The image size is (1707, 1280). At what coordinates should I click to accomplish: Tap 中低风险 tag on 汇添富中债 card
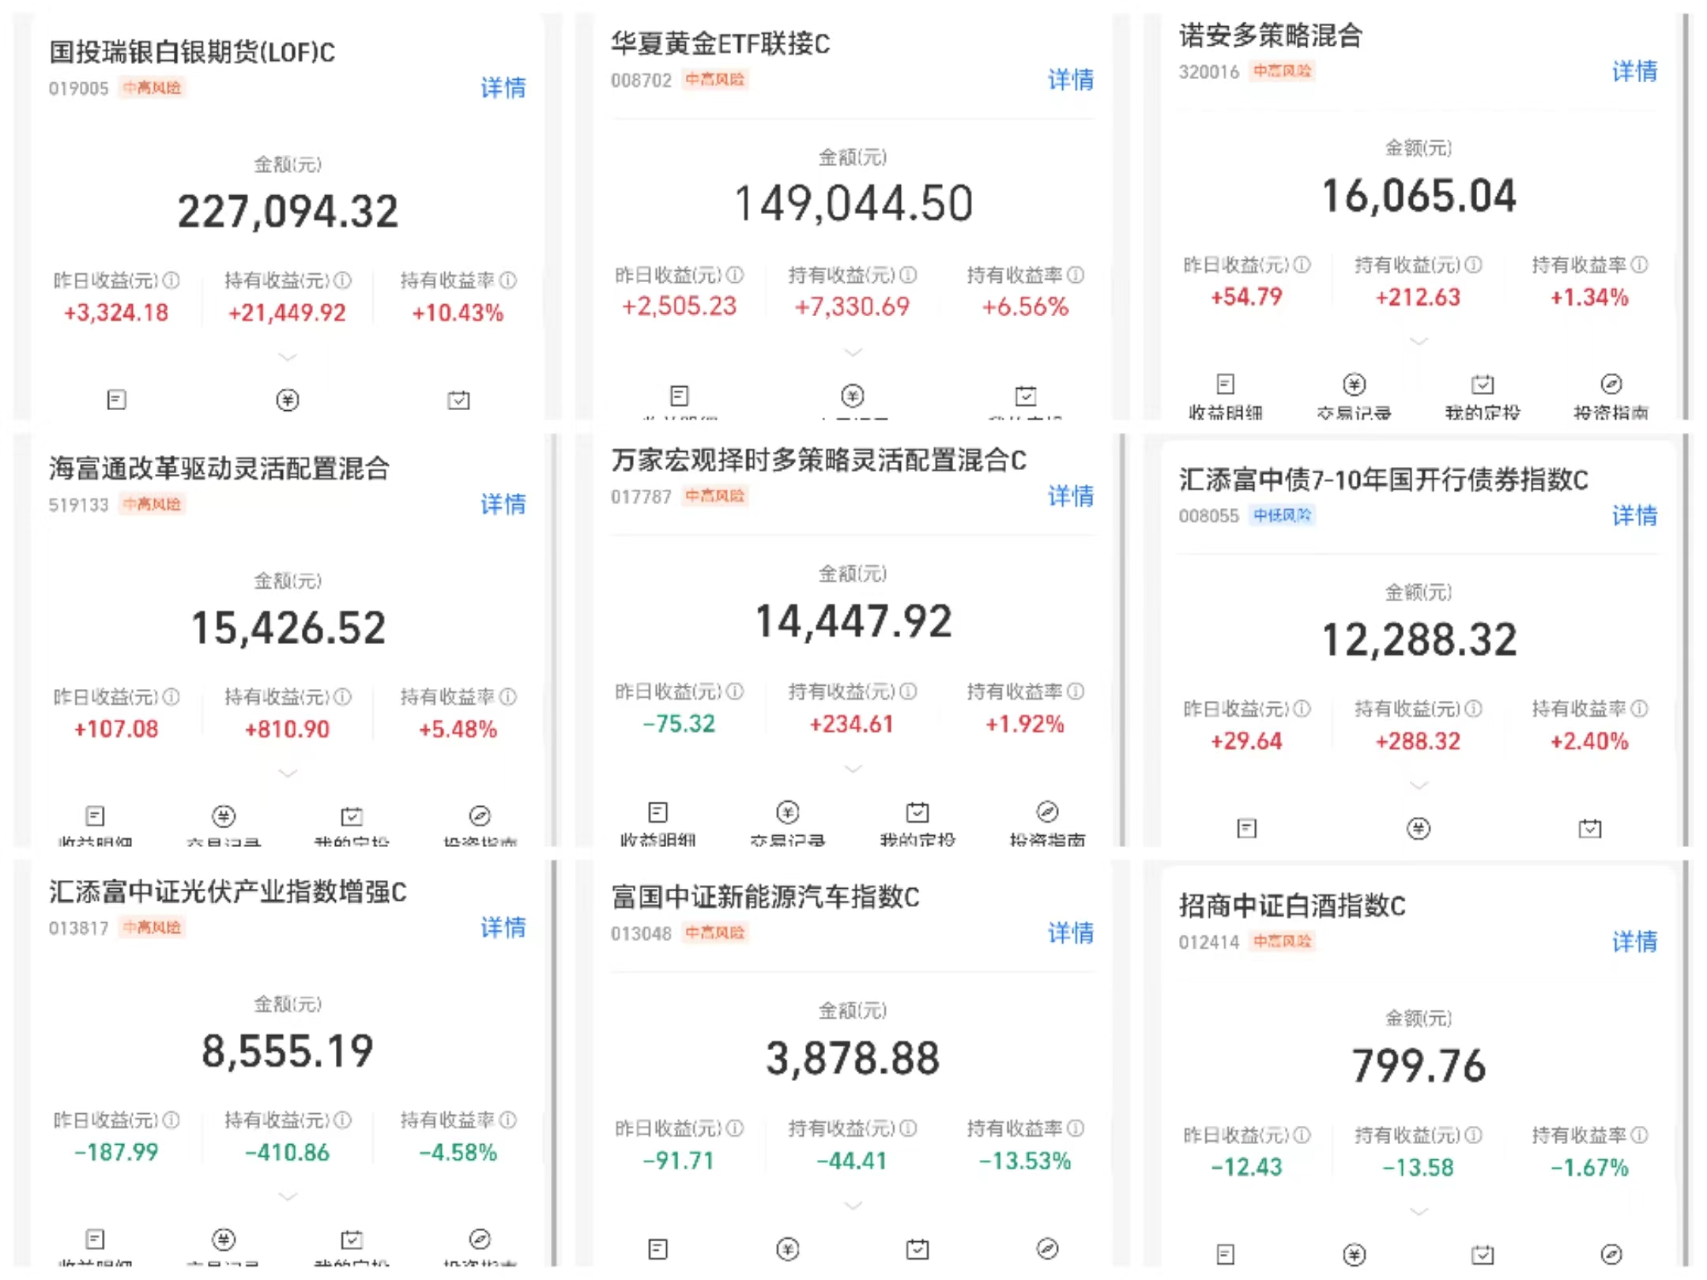1282,515
